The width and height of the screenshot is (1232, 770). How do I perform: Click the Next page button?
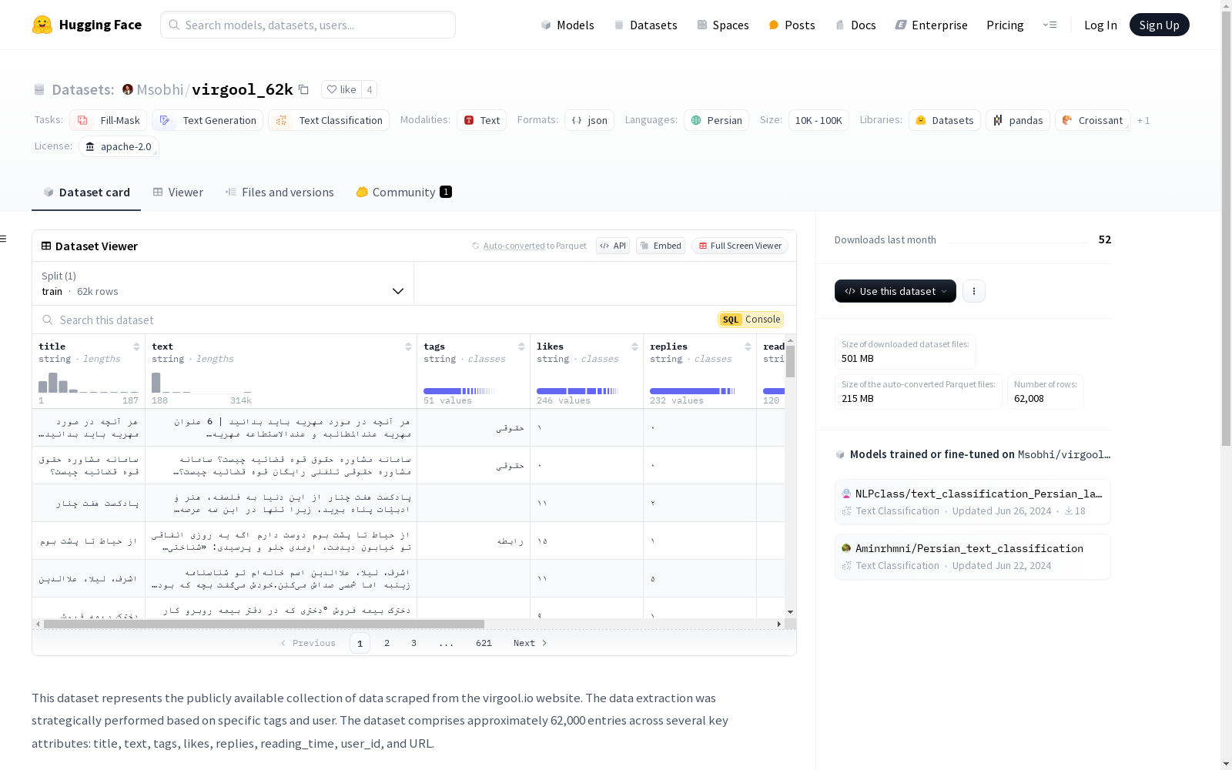click(x=530, y=643)
